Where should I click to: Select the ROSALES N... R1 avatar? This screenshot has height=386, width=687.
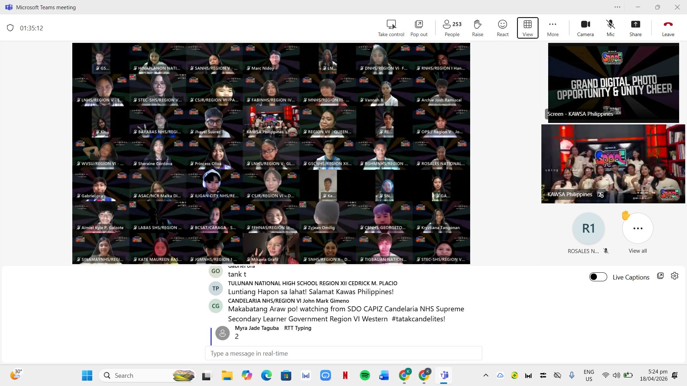(x=589, y=228)
